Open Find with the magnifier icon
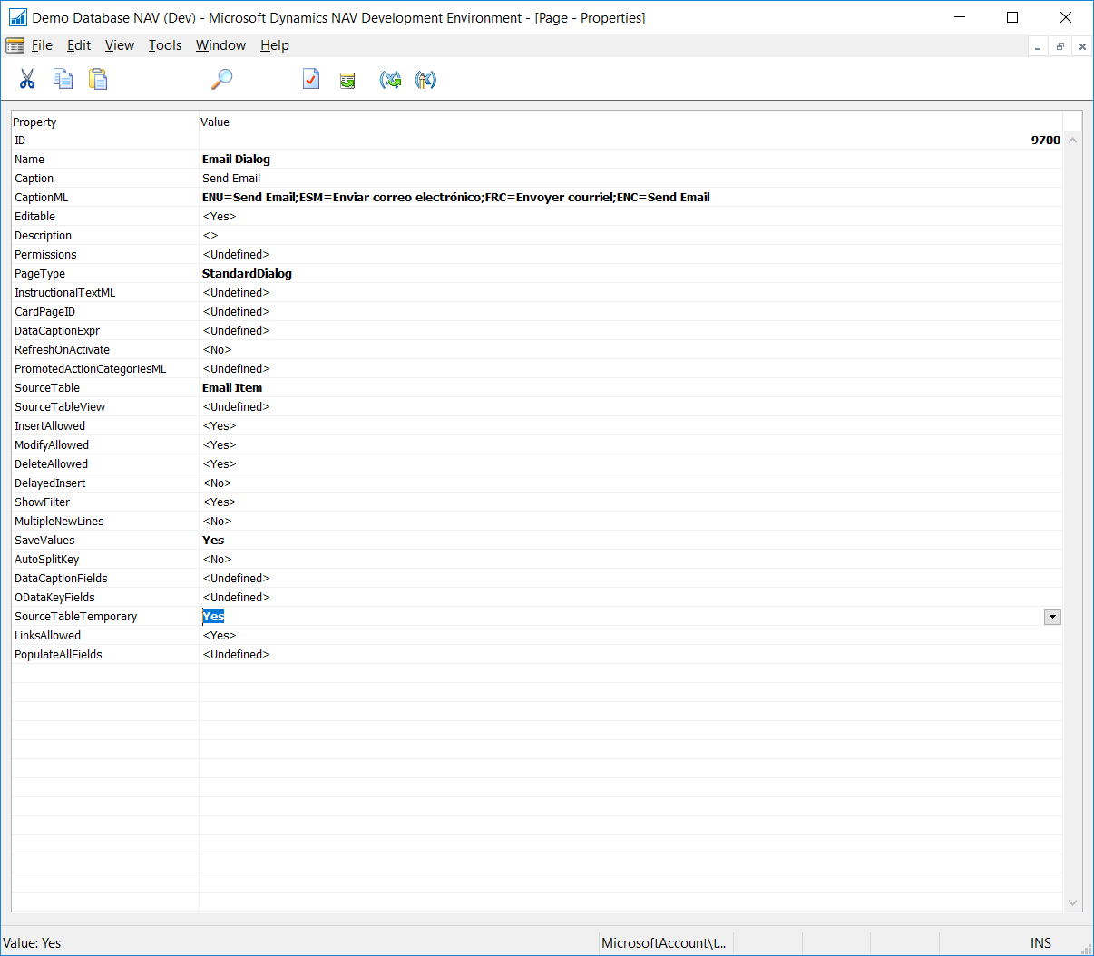 (221, 80)
